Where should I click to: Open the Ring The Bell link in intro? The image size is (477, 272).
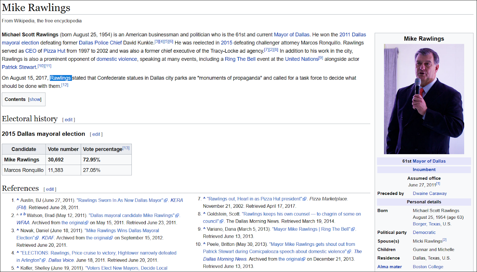pos(240,59)
